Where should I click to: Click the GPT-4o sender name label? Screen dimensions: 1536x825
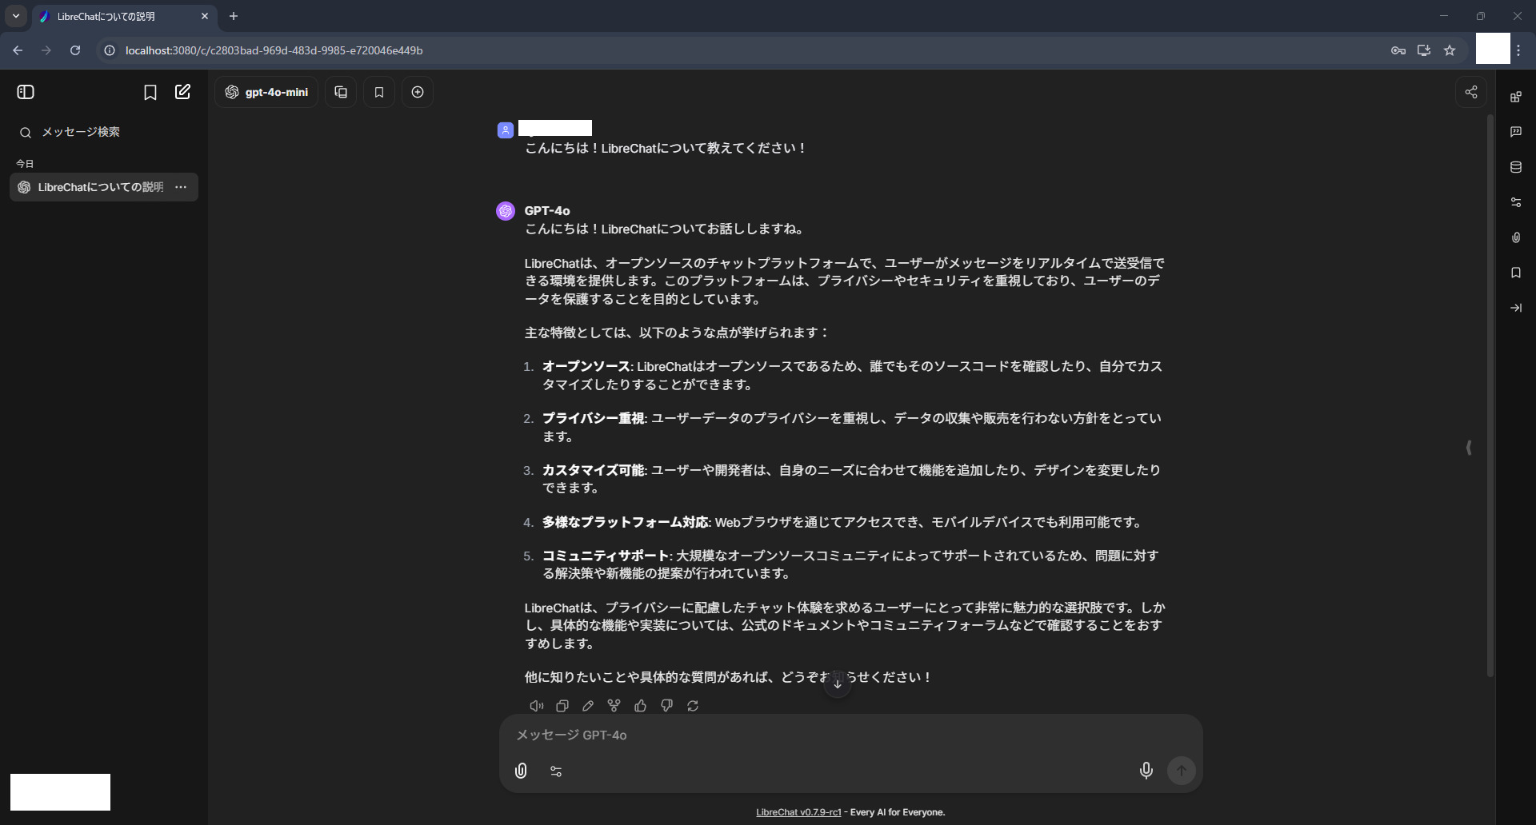point(547,211)
